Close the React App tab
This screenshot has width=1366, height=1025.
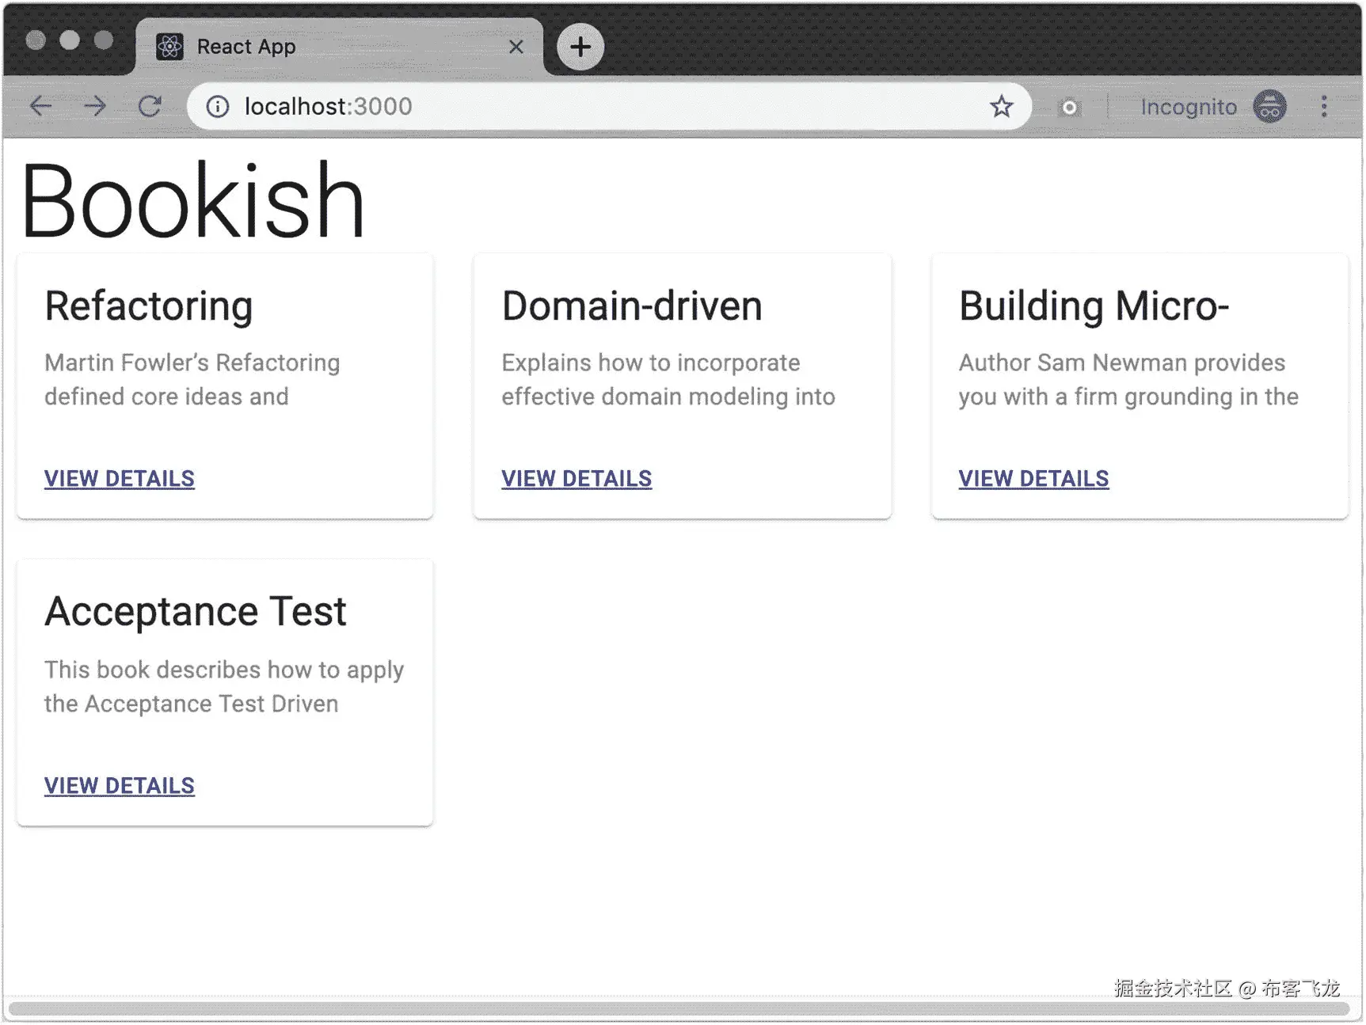click(516, 47)
